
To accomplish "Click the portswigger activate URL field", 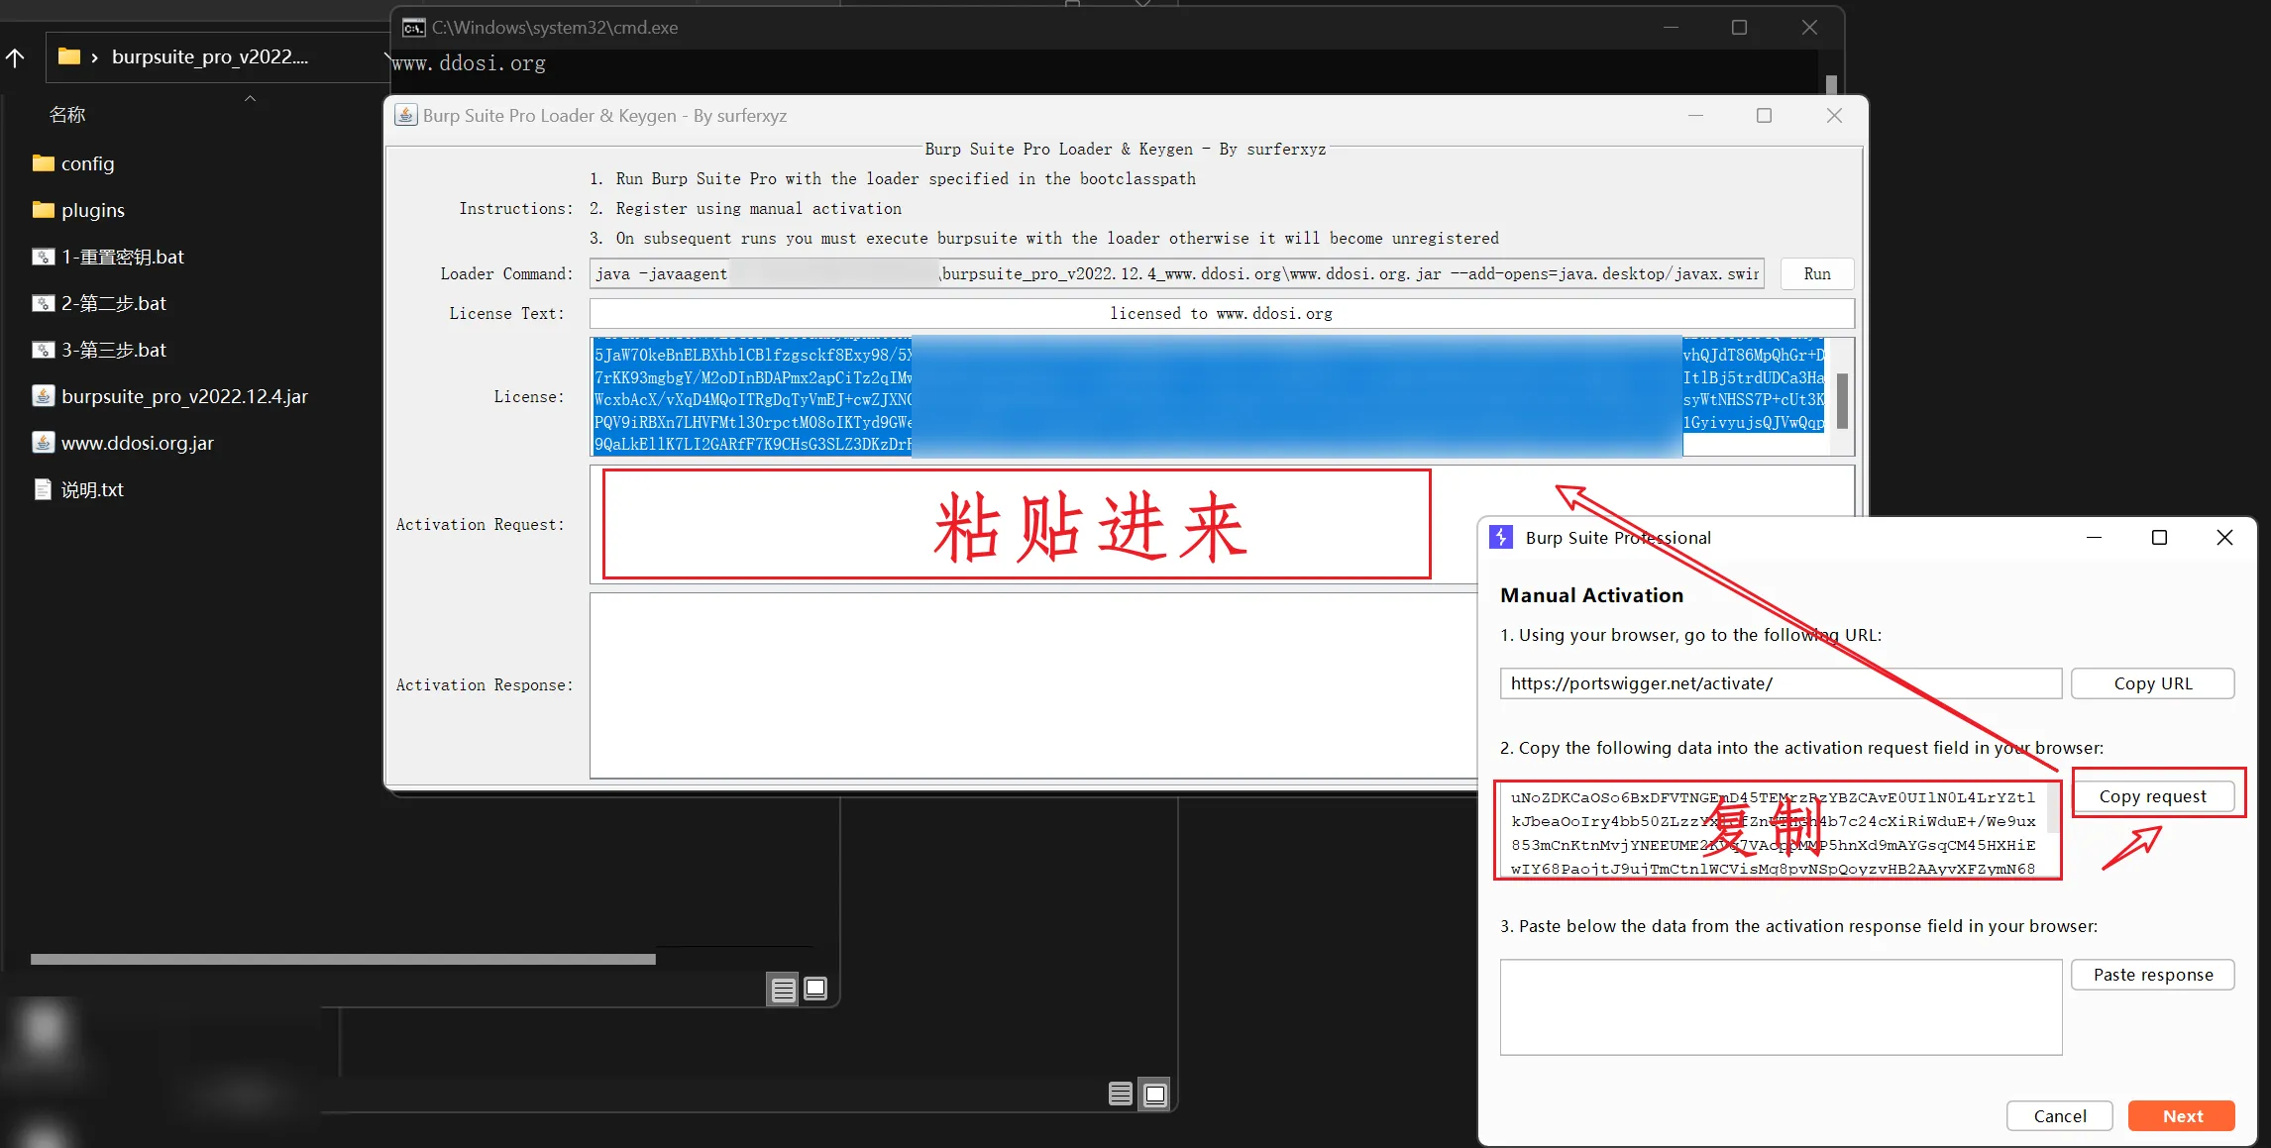I will click(x=1781, y=683).
